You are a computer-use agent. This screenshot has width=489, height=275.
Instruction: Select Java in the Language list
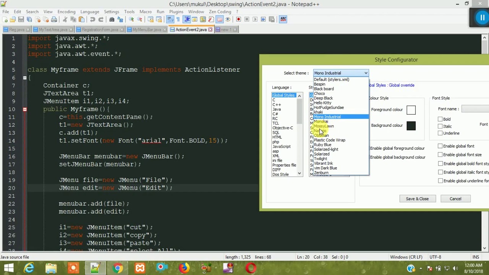tap(277, 109)
